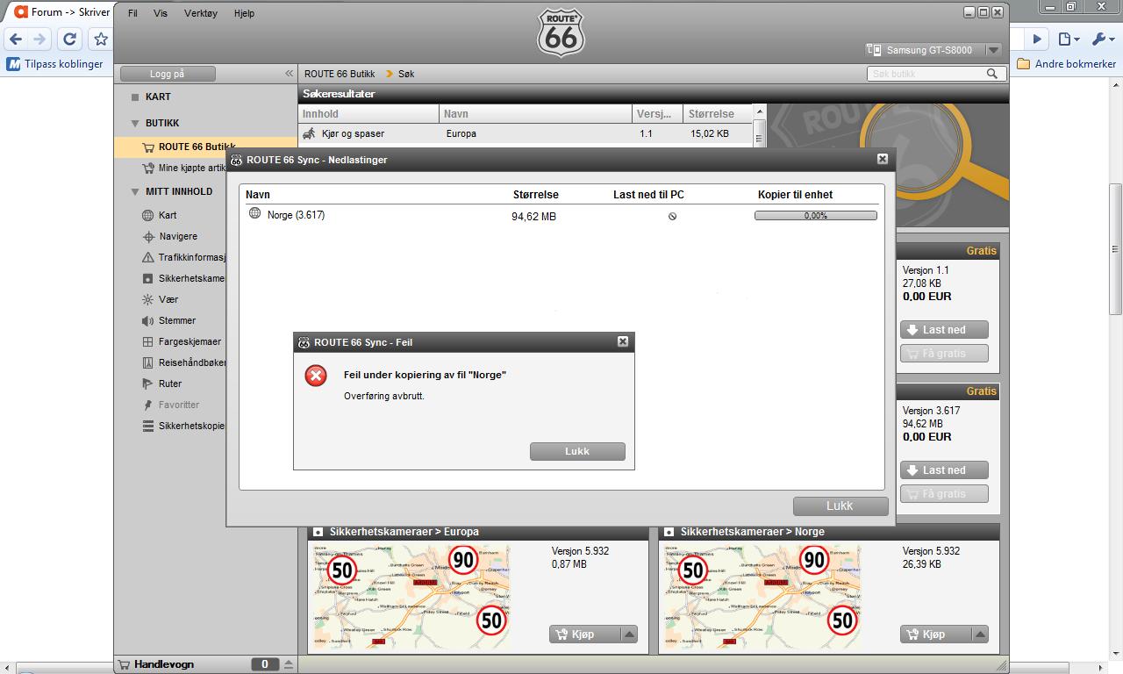1123x674 pixels.
Task: Click the Vær sun icon
Action: tap(148, 299)
